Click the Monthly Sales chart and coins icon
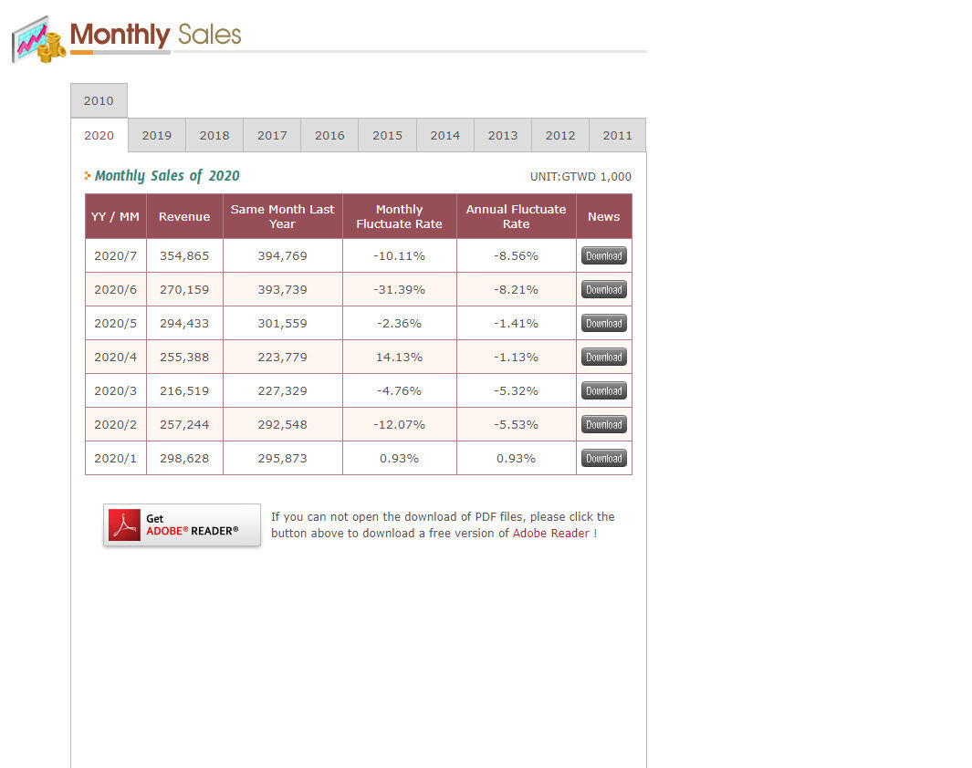The width and height of the screenshot is (972, 768). pyautogui.click(x=39, y=39)
